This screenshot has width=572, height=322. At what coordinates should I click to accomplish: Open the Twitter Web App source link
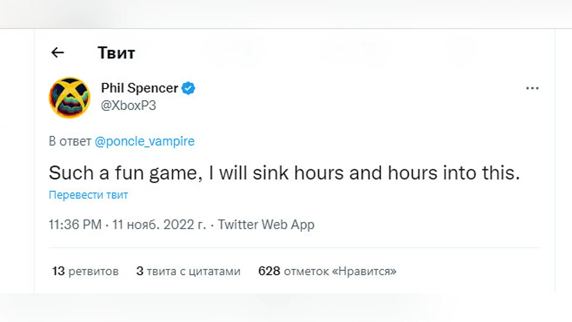(266, 225)
